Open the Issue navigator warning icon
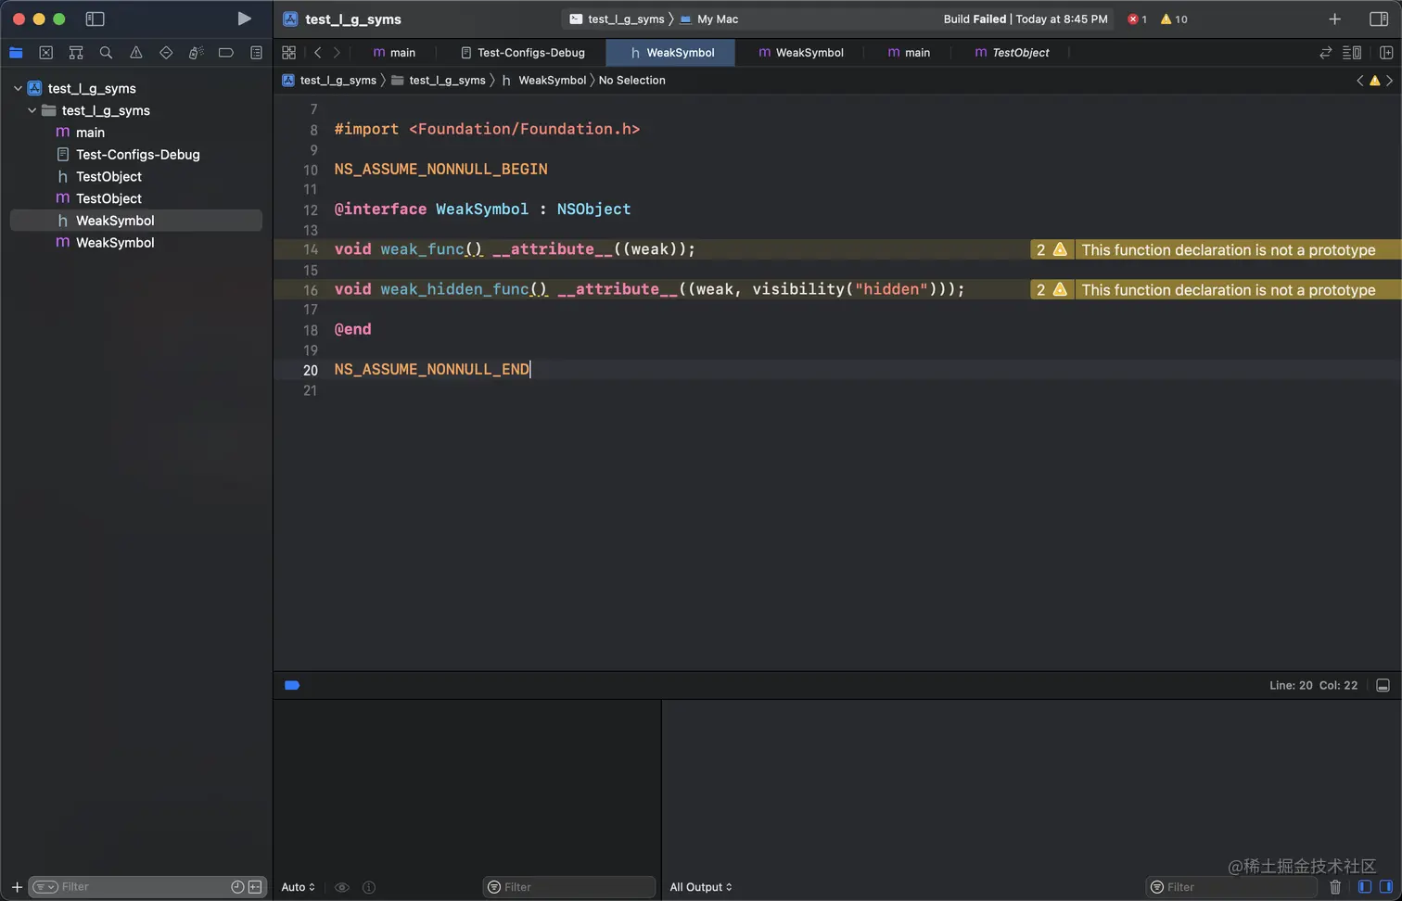This screenshot has width=1402, height=901. click(136, 53)
